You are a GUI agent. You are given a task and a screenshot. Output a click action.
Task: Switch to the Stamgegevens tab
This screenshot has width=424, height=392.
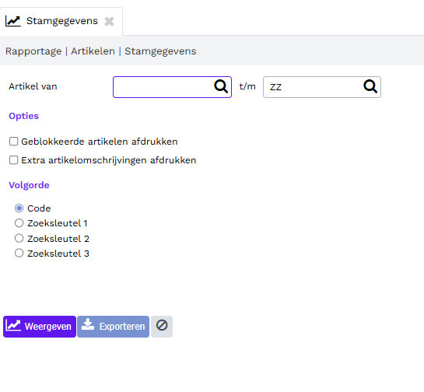pos(61,21)
